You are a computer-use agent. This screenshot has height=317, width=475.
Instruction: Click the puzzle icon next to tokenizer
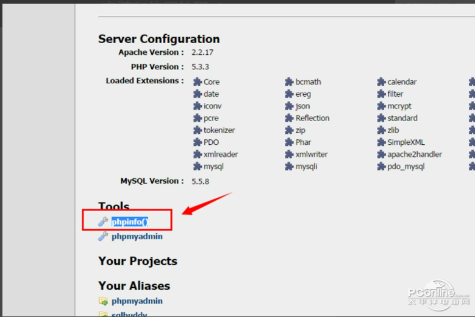198,130
